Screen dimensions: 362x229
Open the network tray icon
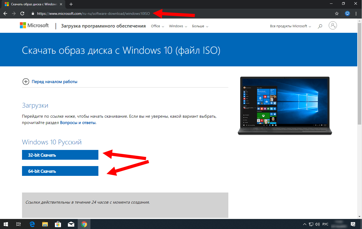coord(311,224)
